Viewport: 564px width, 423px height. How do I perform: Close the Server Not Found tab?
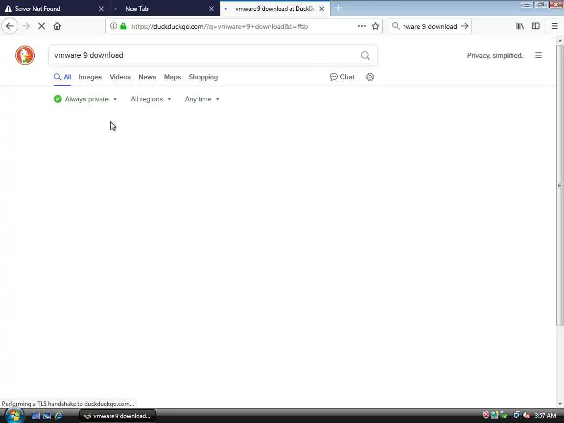(x=101, y=9)
